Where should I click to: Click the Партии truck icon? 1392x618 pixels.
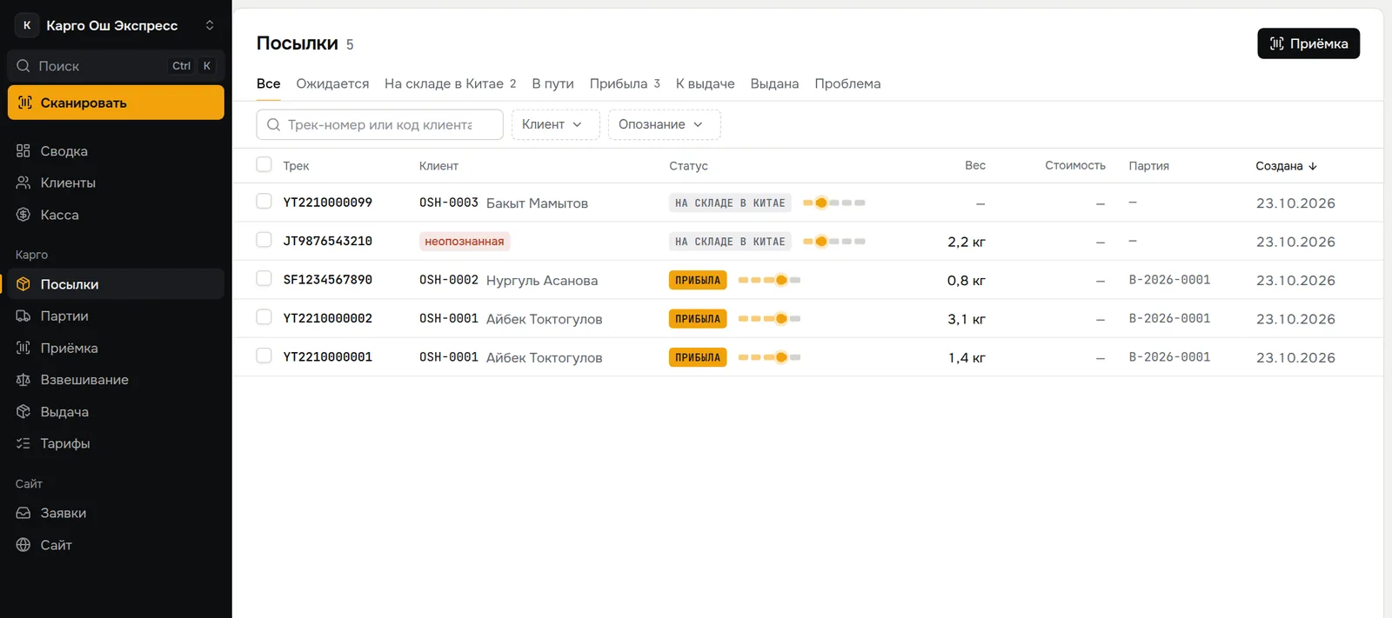pyautogui.click(x=23, y=316)
